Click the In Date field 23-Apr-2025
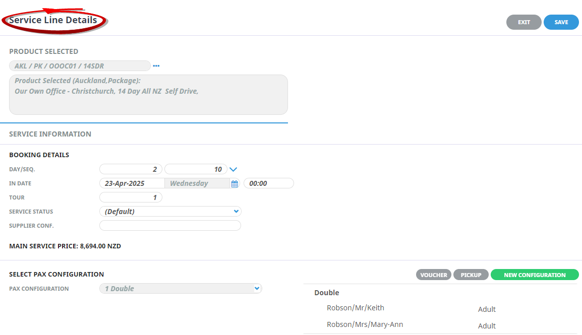 (x=132, y=183)
